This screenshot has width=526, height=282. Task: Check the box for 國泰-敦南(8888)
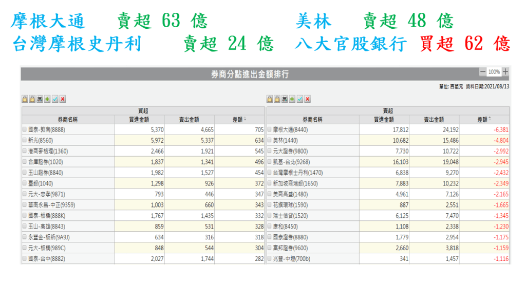coord(25,129)
